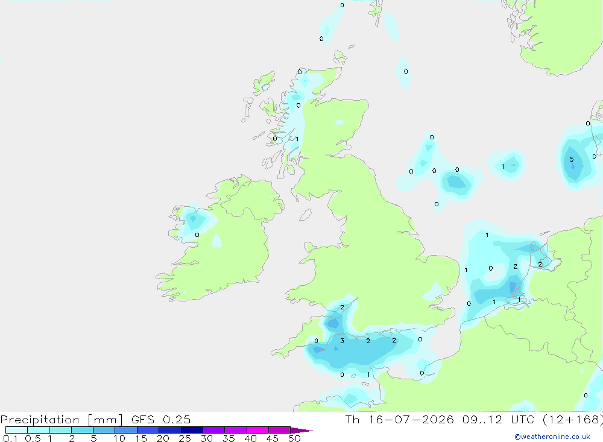Viewport: 603px width, 442px height.
Task: Select the 0.5–1 mm legend color
Action: coord(38,430)
